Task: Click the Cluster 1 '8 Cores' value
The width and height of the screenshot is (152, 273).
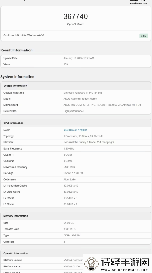Action: 68,155
